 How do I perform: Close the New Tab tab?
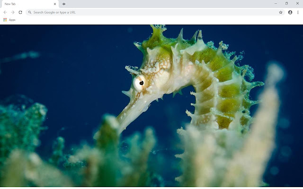[x=55, y=4]
